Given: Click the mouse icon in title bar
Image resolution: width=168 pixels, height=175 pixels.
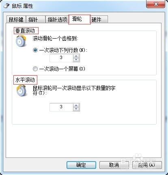Looking at the screenshot, I should pyautogui.click(x=6, y=6).
